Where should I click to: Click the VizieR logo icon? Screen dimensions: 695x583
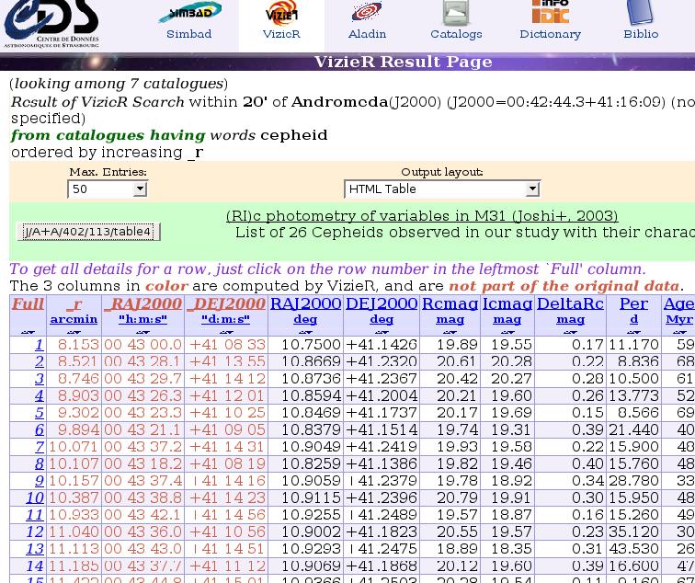pyautogui.click(x=281, y=13)
